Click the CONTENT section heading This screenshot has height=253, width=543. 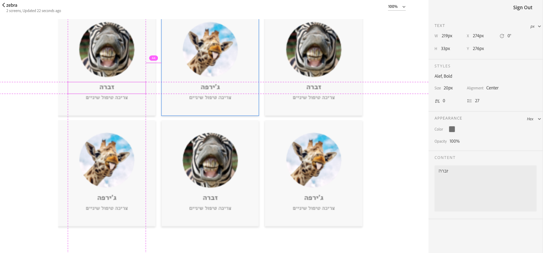(445, 158)
